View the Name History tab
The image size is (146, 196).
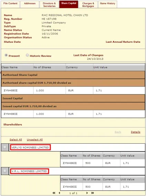click(x=108, y=4)
